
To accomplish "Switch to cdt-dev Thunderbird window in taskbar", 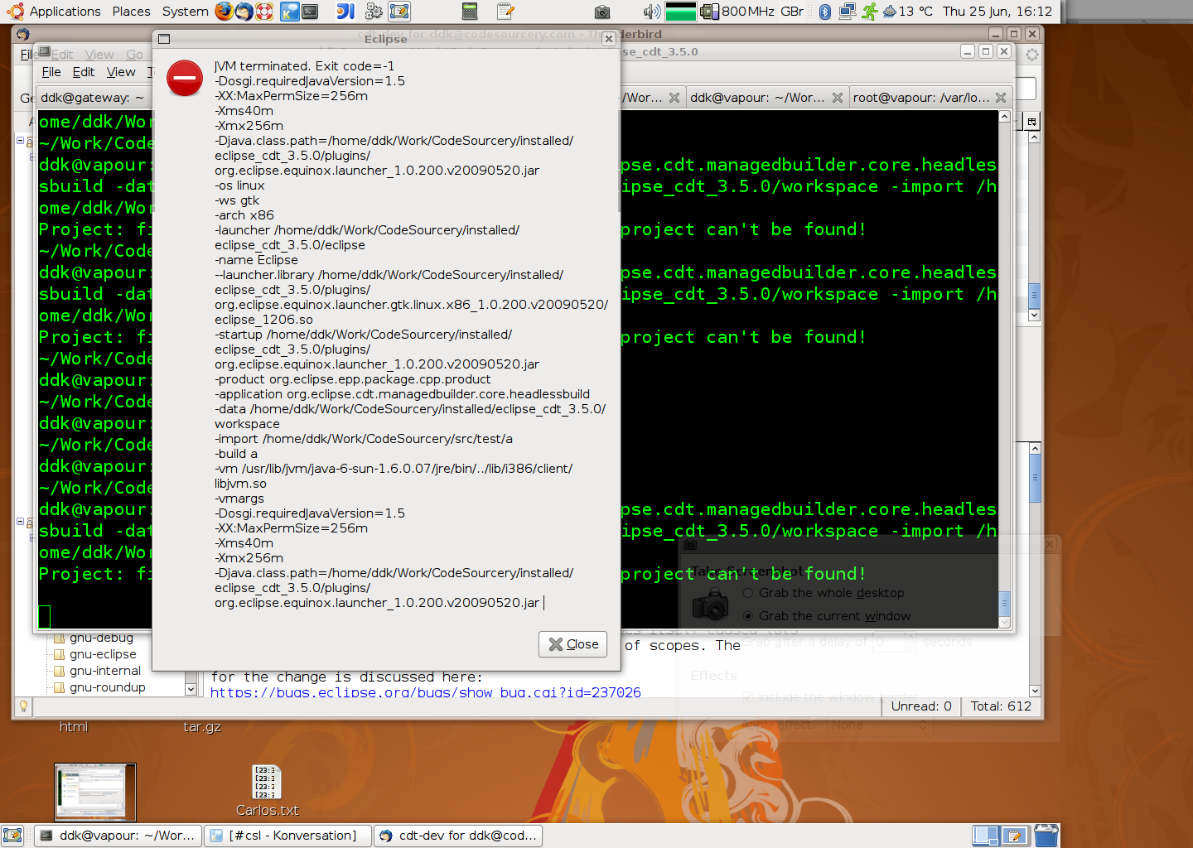I will pos(458,836).
